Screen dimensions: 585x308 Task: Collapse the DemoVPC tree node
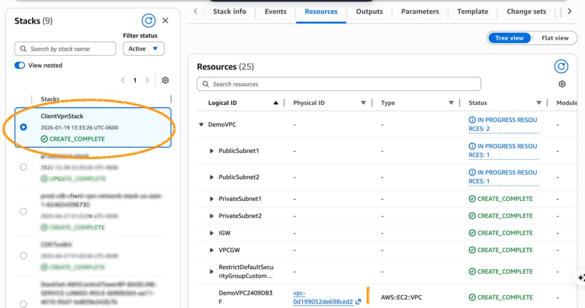click(201, 124)
